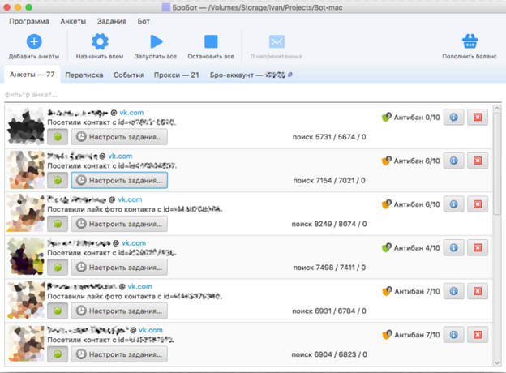Open info for profile with поиск 8249
This screenshot has height=373, width=506.
click(454, 204)
